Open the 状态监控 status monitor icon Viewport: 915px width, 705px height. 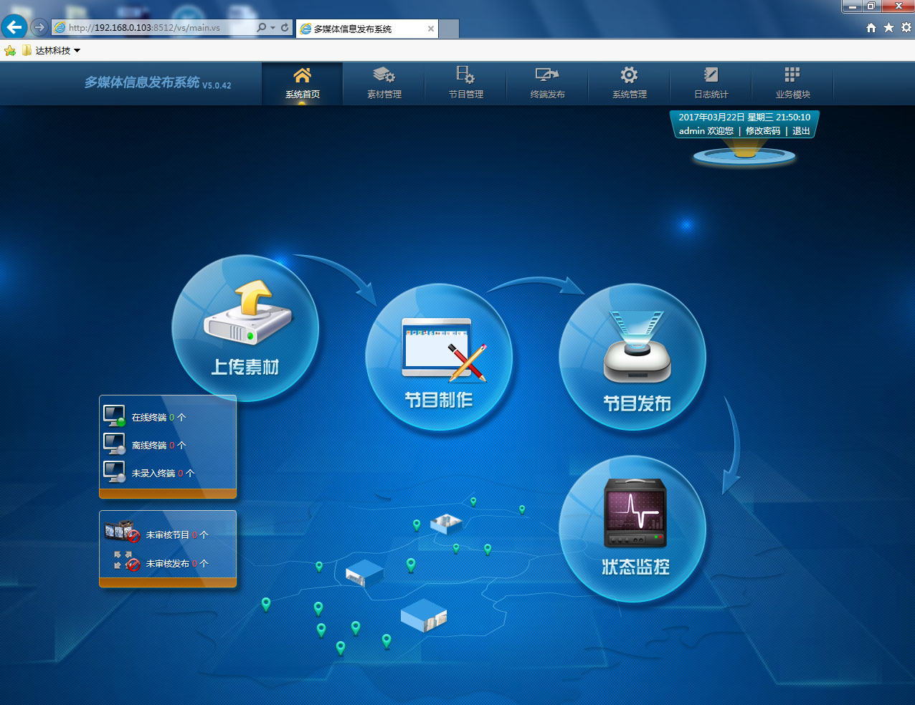632,529
